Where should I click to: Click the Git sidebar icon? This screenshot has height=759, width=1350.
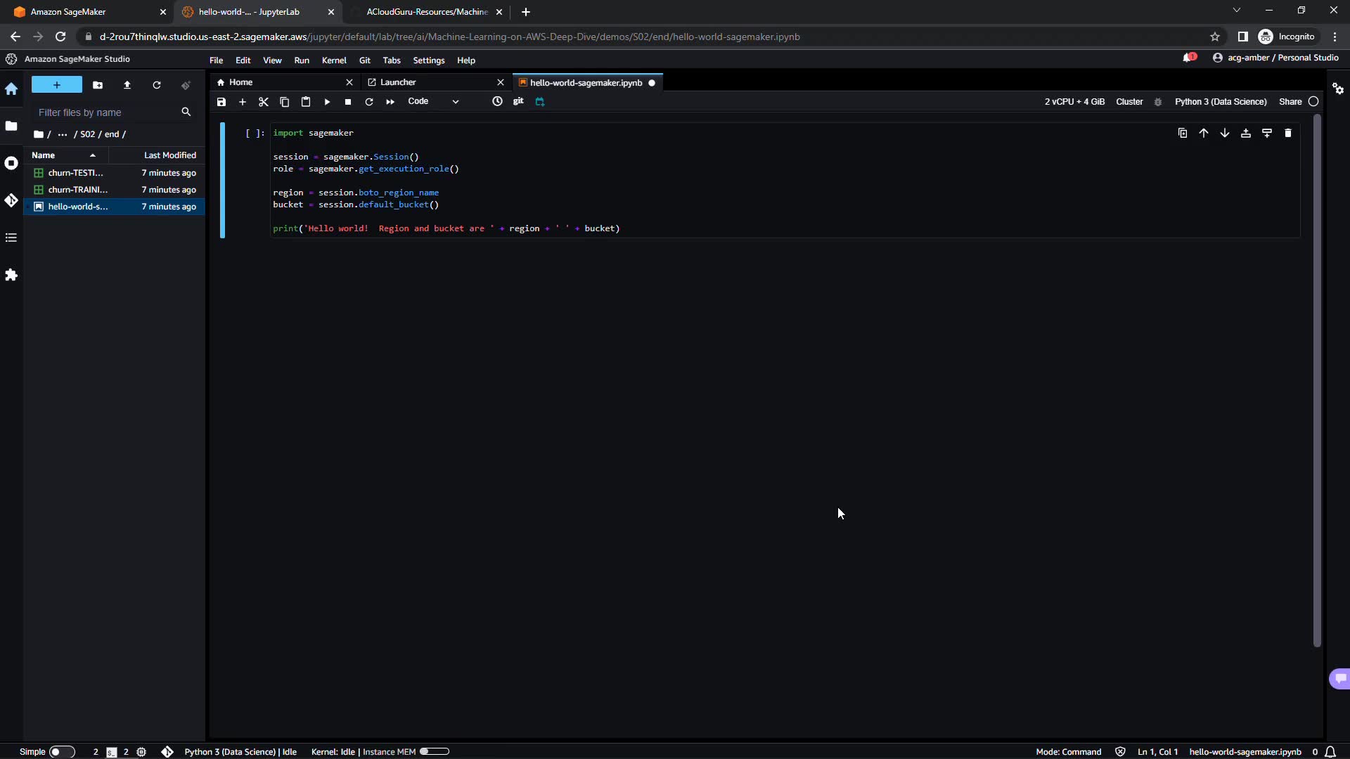tap(11, 201)
